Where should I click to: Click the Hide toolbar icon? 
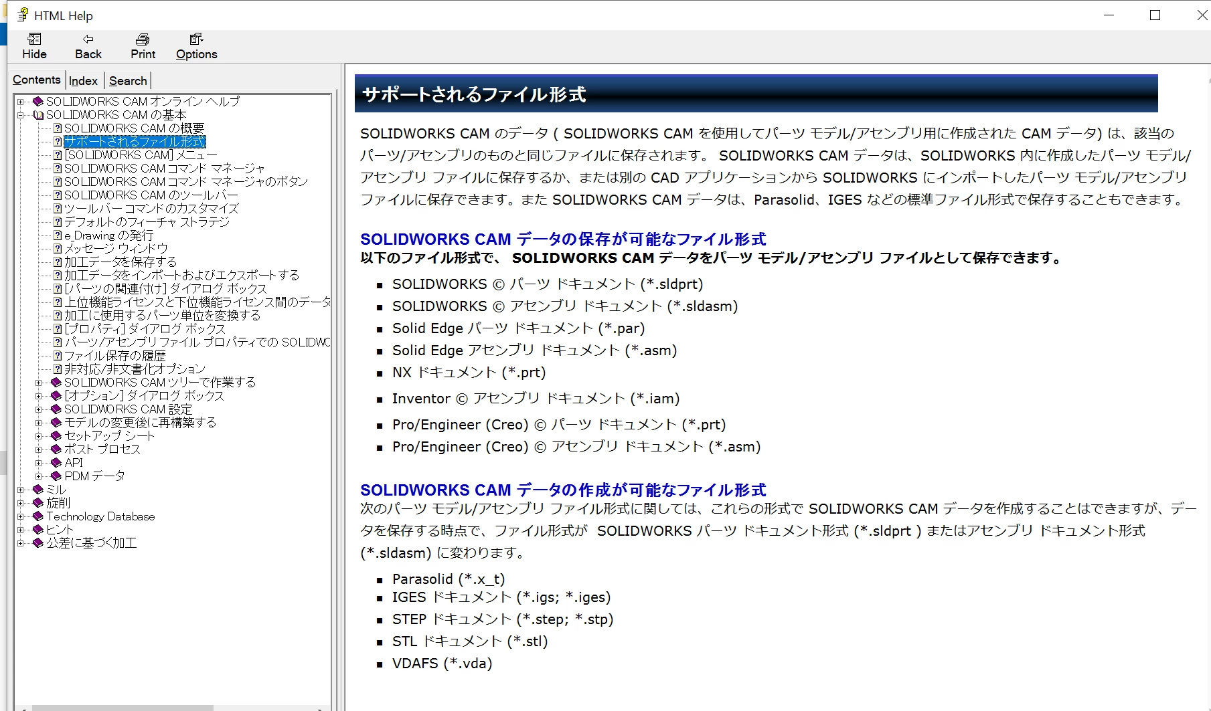click(x=34, y=39)
